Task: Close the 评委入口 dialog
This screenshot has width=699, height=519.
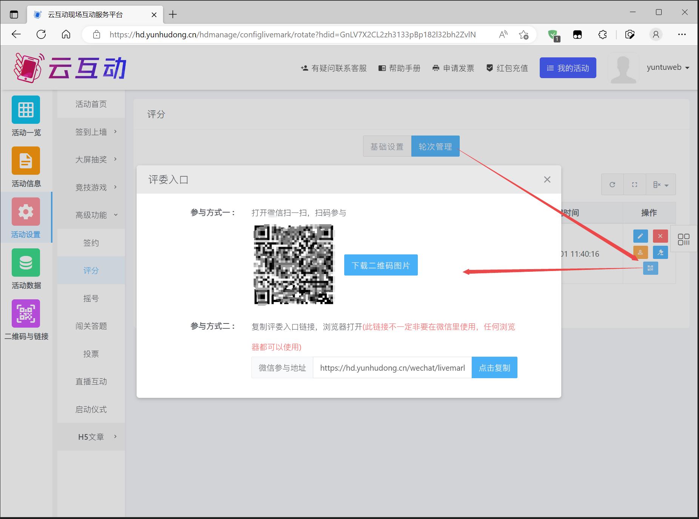Action: (x=547, y=180)
